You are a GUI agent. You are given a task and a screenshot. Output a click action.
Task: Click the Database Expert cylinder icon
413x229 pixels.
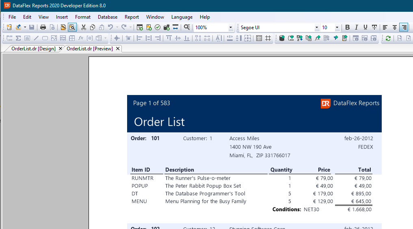coord(282,39)
